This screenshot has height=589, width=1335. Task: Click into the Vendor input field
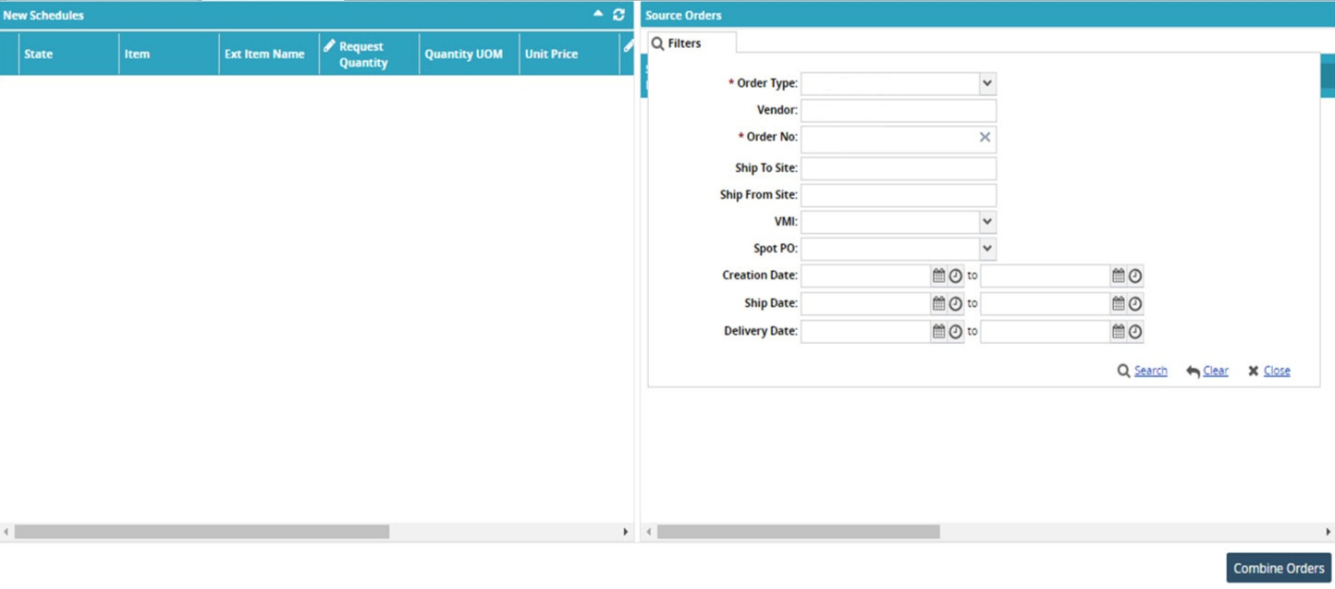tap(899, 110)
